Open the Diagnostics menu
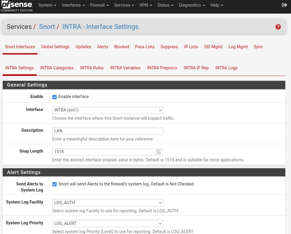 pos(192,5)
